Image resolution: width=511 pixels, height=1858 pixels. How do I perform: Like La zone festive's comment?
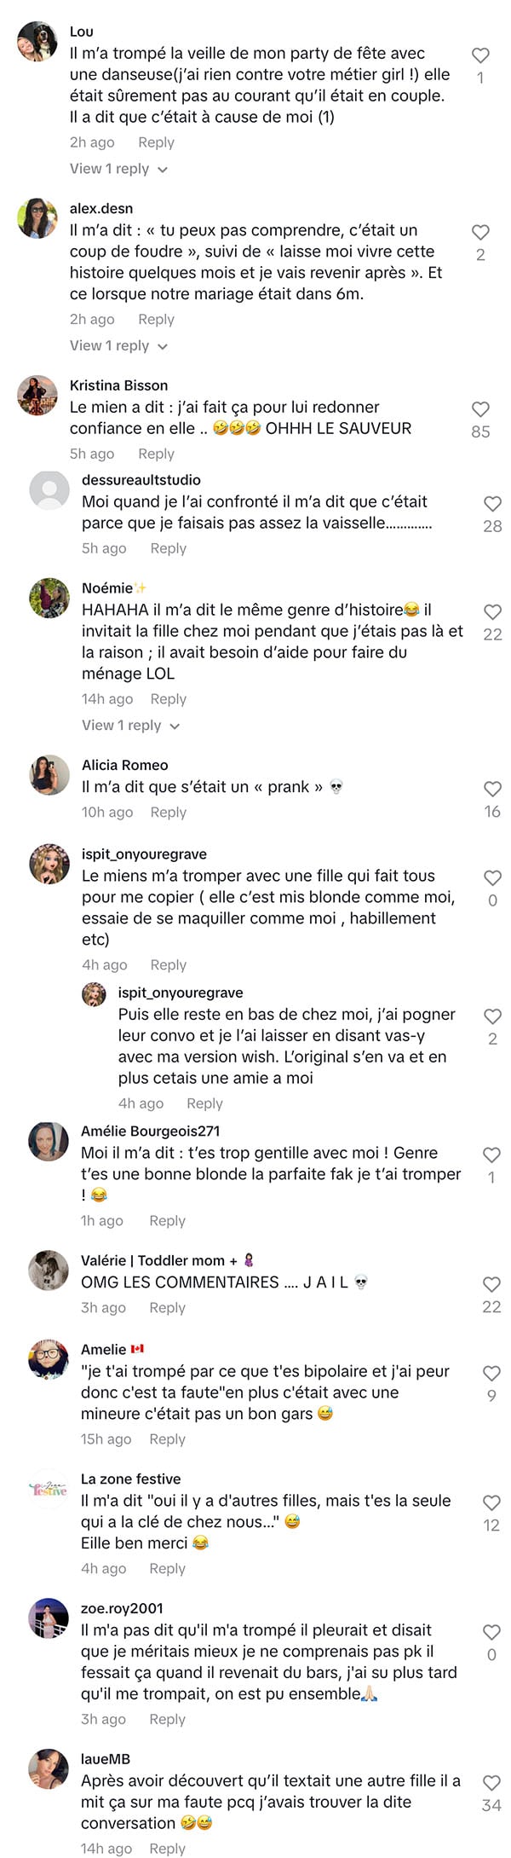click(491, 1502)
